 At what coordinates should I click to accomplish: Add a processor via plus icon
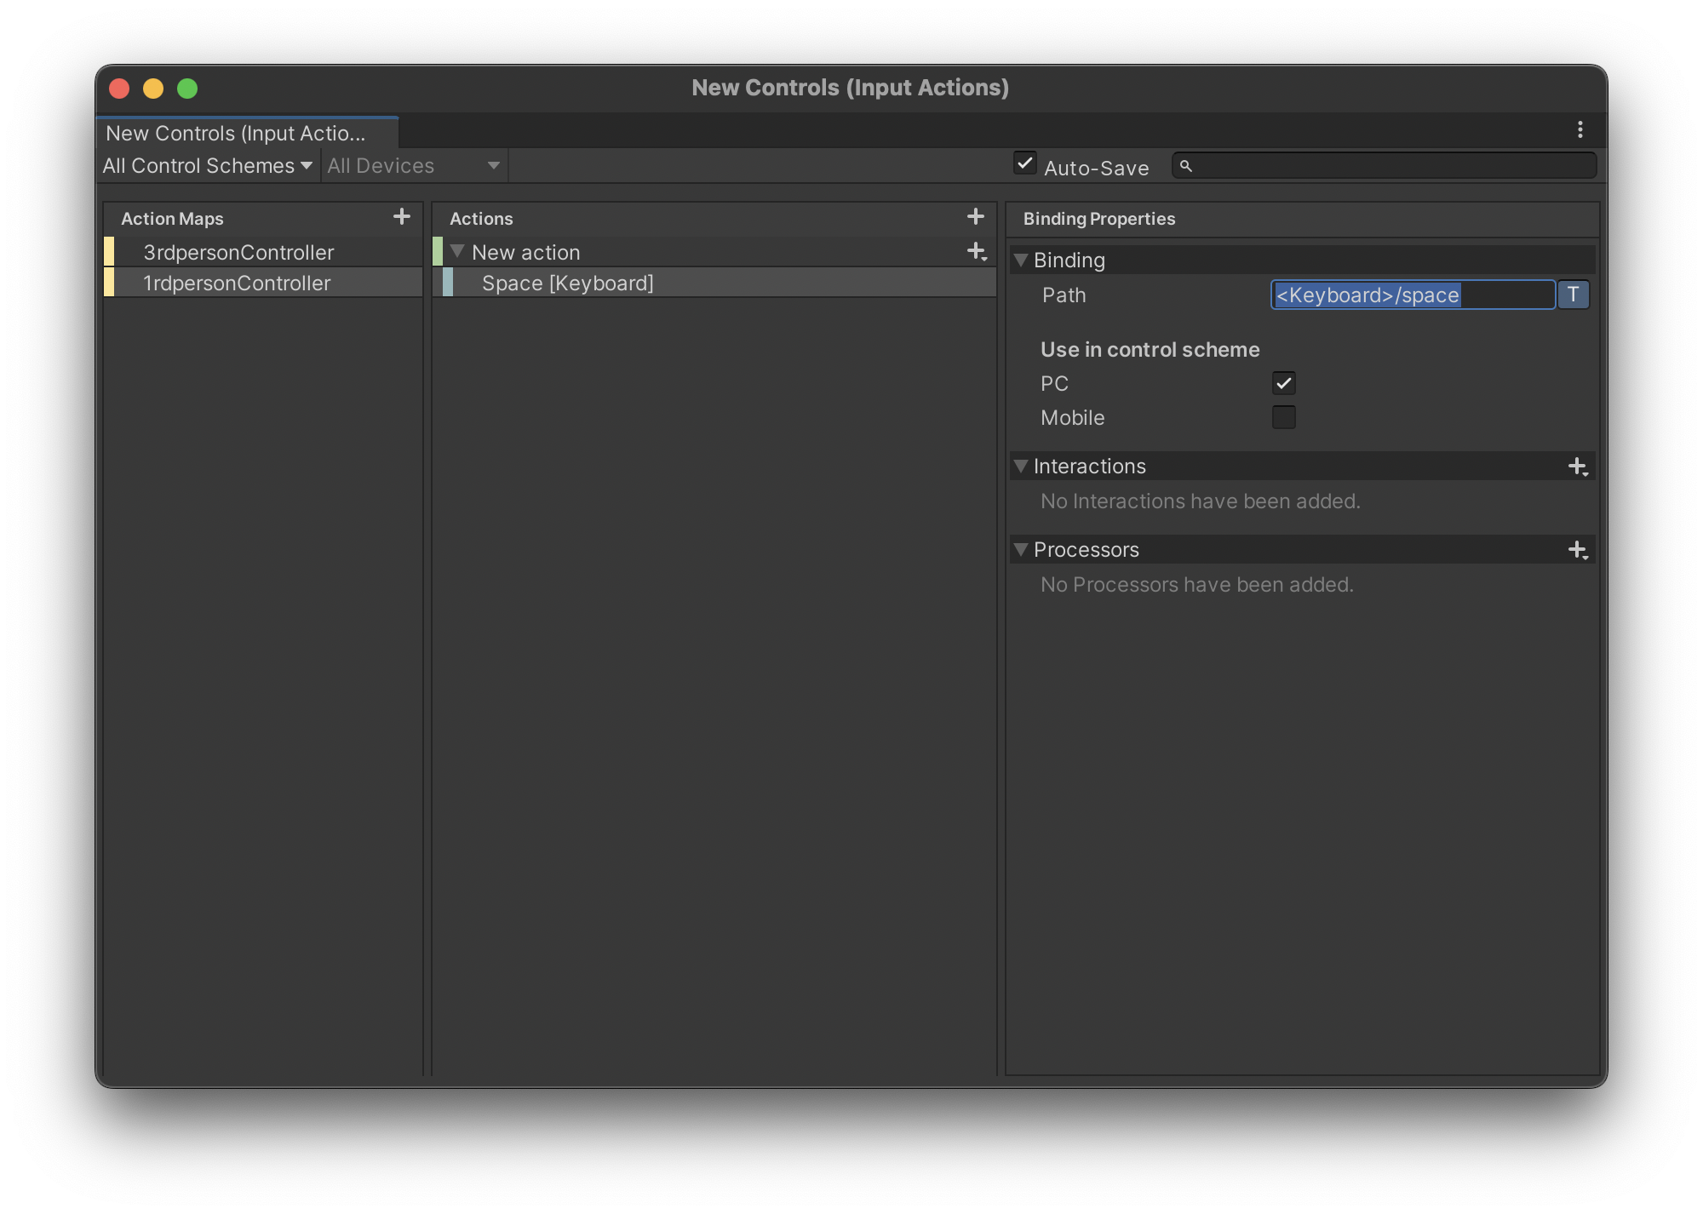tap(1578, 550)
